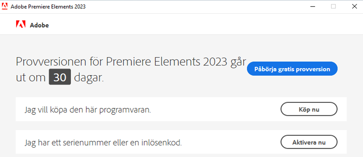Click the Adobe wordmark beside the header logo
Image resolution: width=363 pixels, height=157 pixels.
[39, 25]
